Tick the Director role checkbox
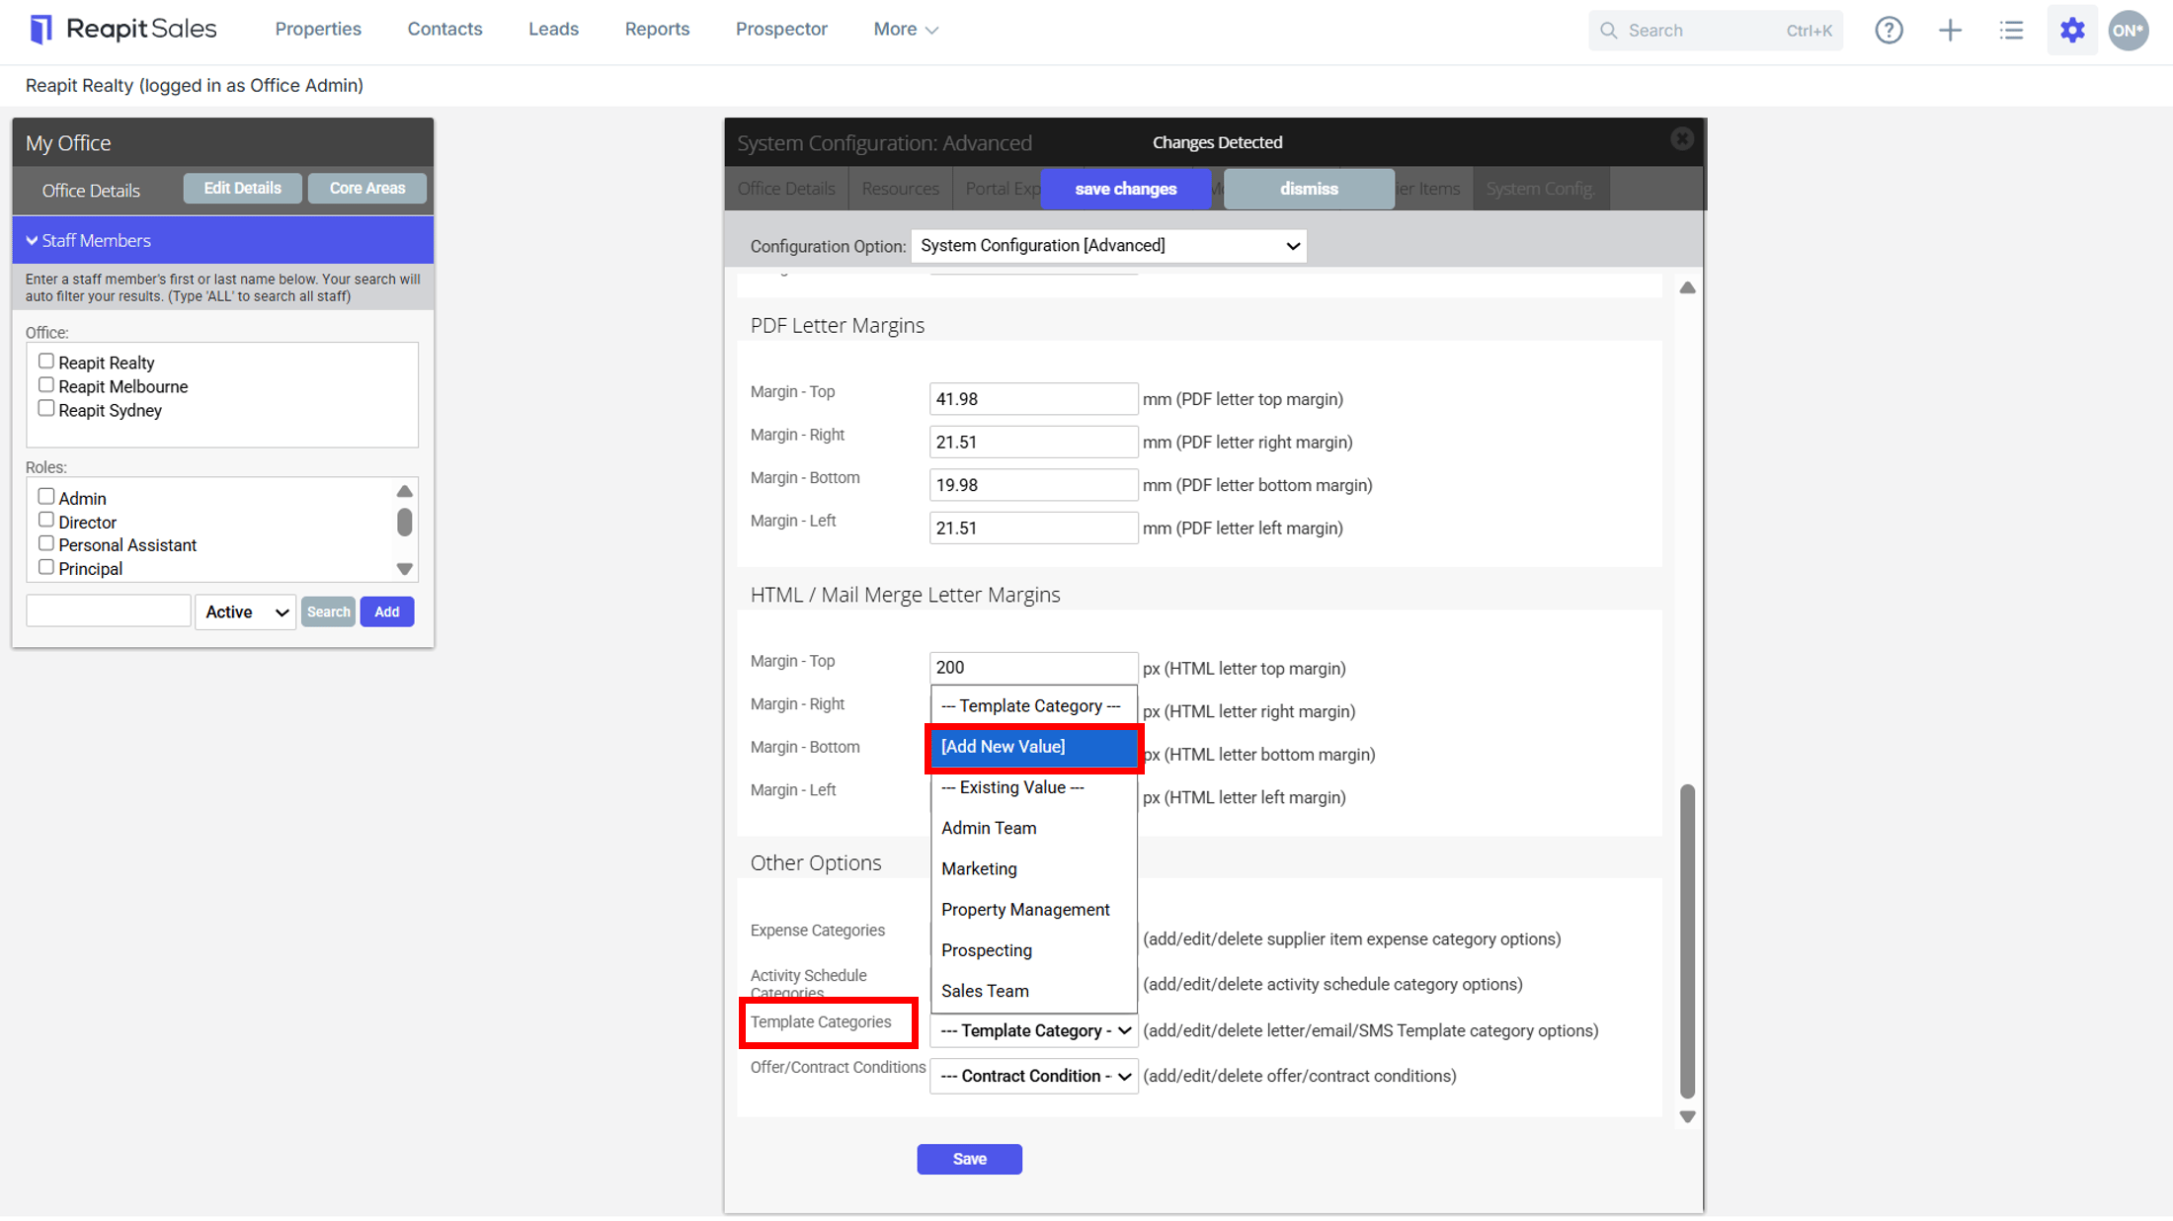 (45, 521)
